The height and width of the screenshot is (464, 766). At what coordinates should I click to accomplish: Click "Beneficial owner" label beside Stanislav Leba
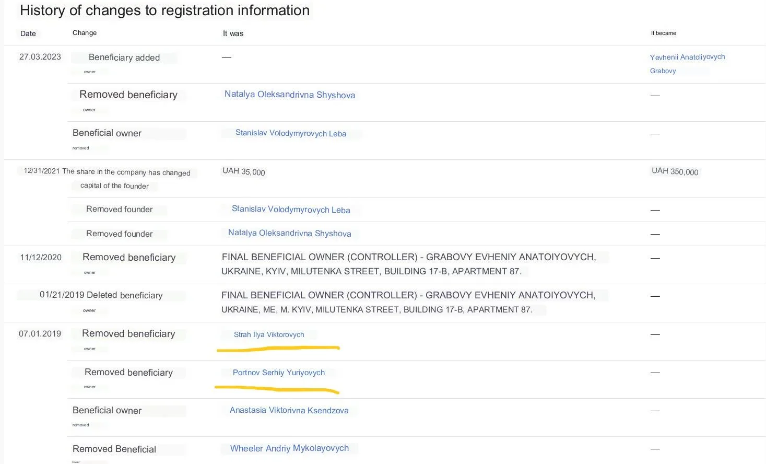tap(107, 133)
